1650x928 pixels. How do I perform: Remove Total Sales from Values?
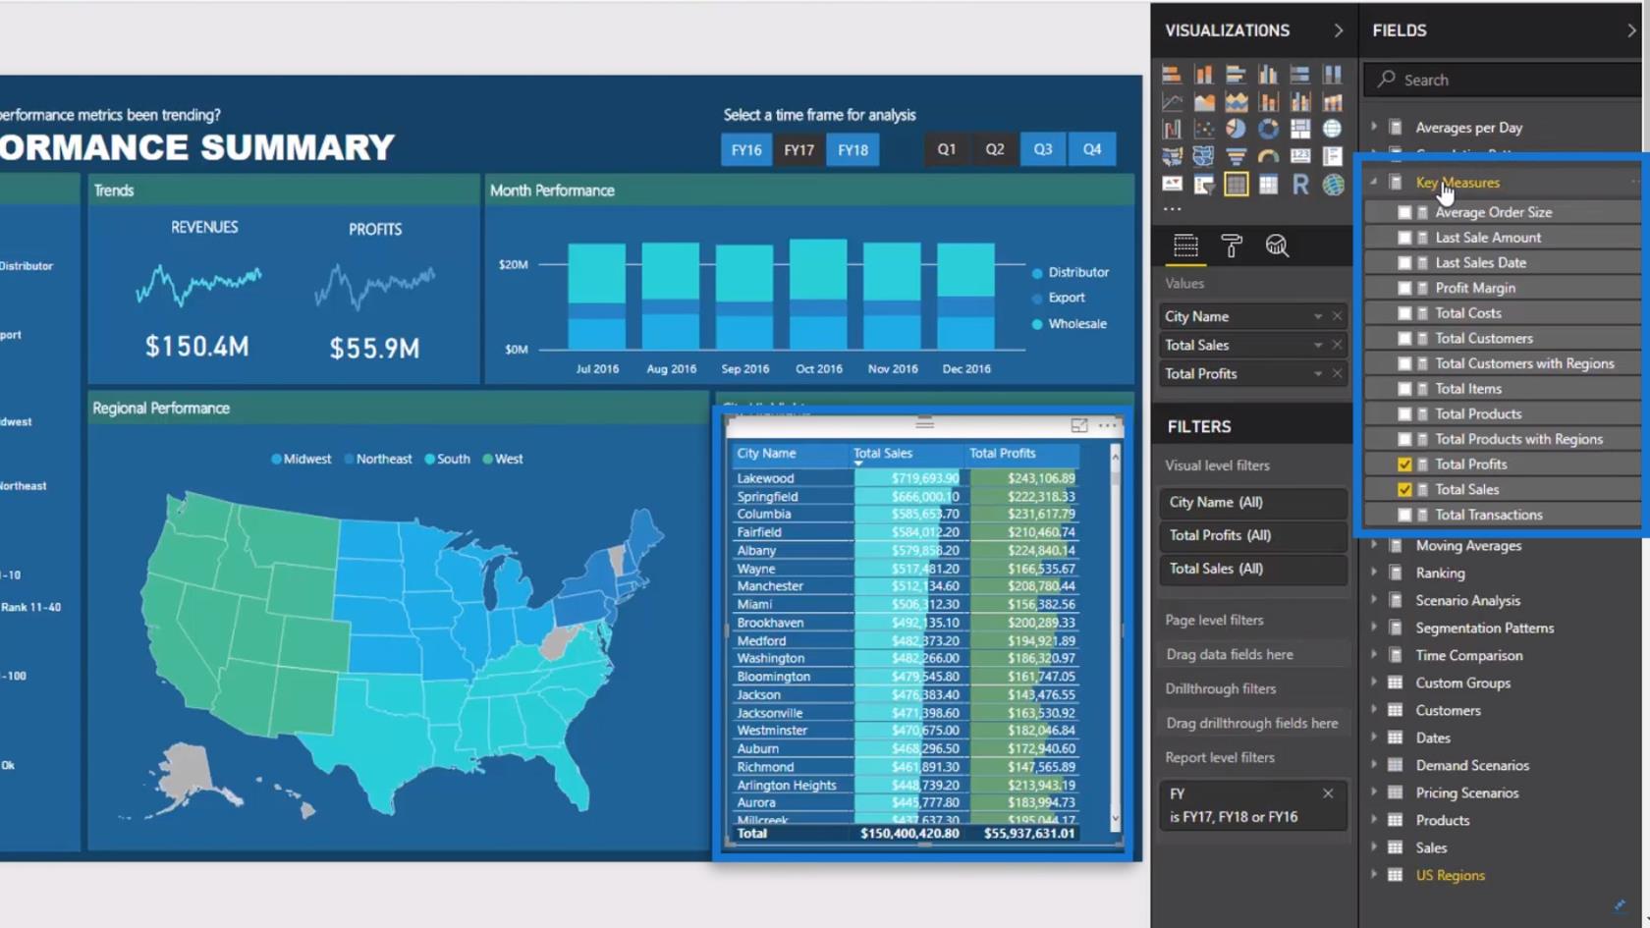point(1337,346)
